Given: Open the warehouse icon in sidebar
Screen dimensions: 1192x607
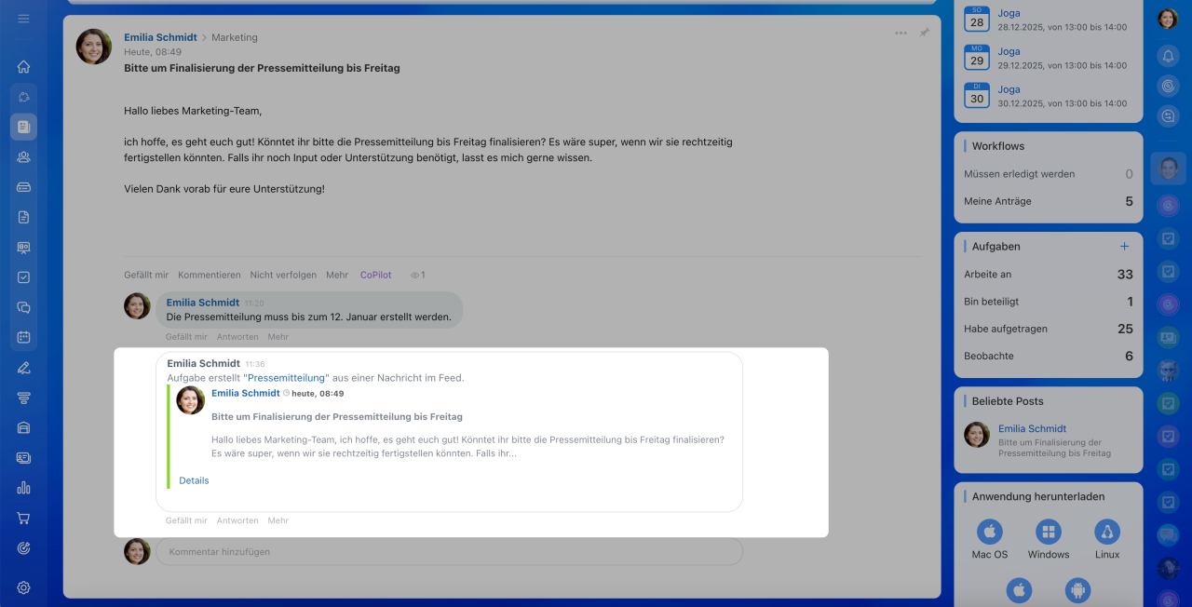Looking at the screenshot, I should [x=23, y=427].
